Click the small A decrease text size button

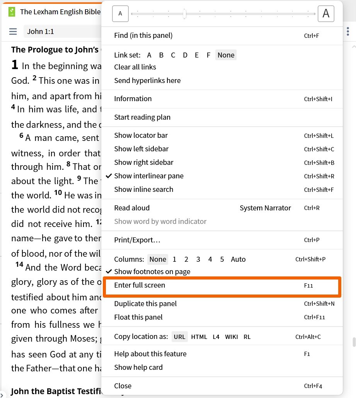120,14
